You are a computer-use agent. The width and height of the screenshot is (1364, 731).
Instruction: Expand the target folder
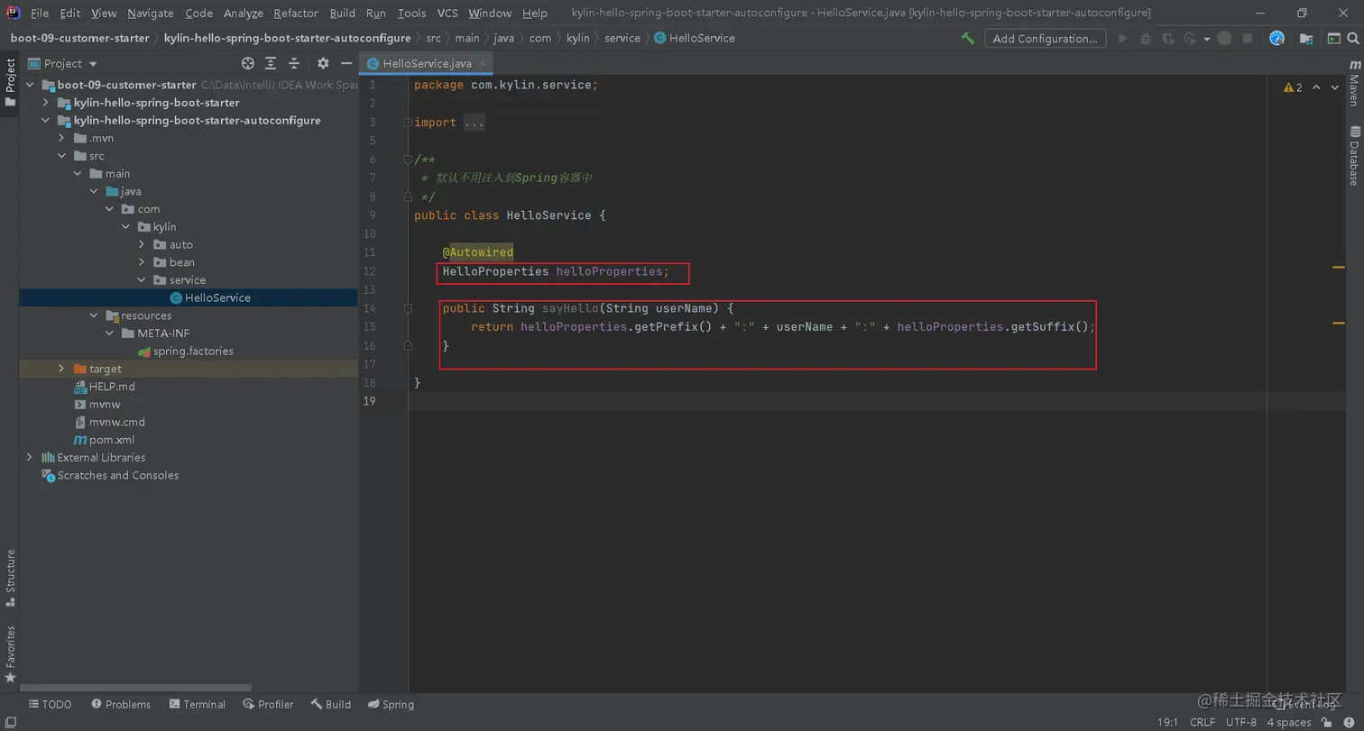[x=61, y=369]
